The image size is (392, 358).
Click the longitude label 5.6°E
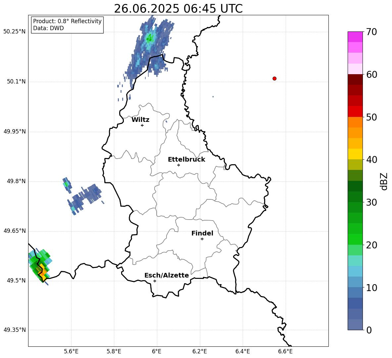[x=71, y=351]
